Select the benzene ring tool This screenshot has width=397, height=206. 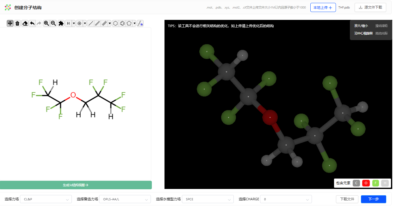(122, 23)
